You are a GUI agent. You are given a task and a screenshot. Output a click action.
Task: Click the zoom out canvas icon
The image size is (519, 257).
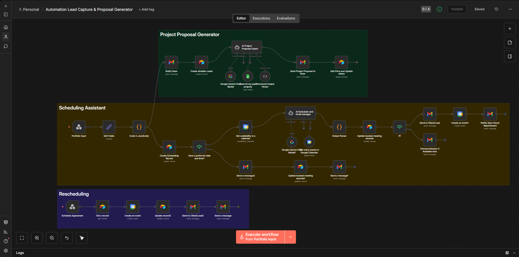click(52, 238)
